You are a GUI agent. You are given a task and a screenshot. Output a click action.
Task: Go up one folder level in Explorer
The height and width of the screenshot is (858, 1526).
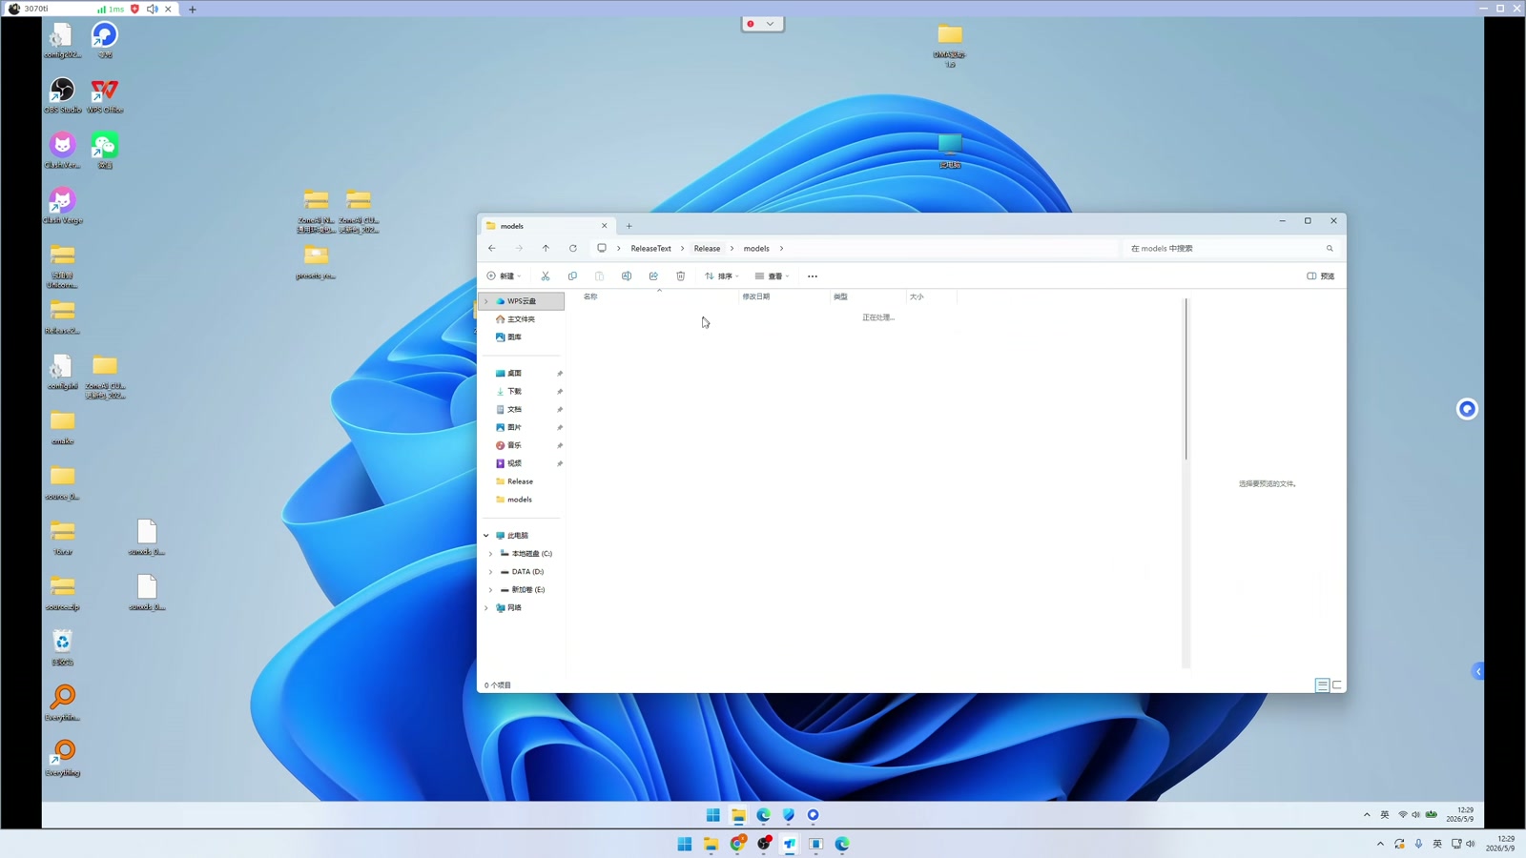546,249
